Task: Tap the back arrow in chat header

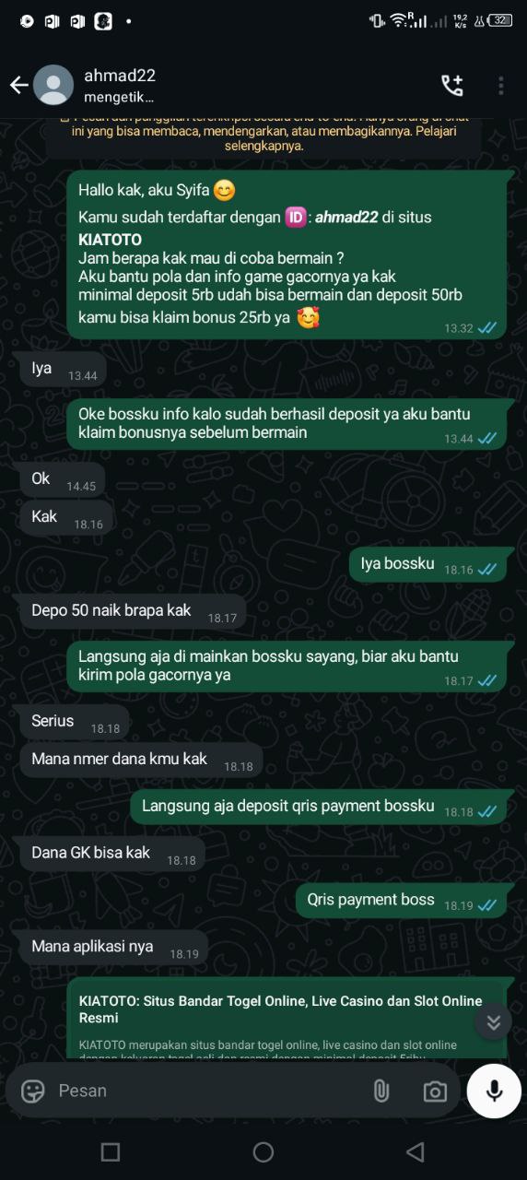Action: click(x=19, y=86)
